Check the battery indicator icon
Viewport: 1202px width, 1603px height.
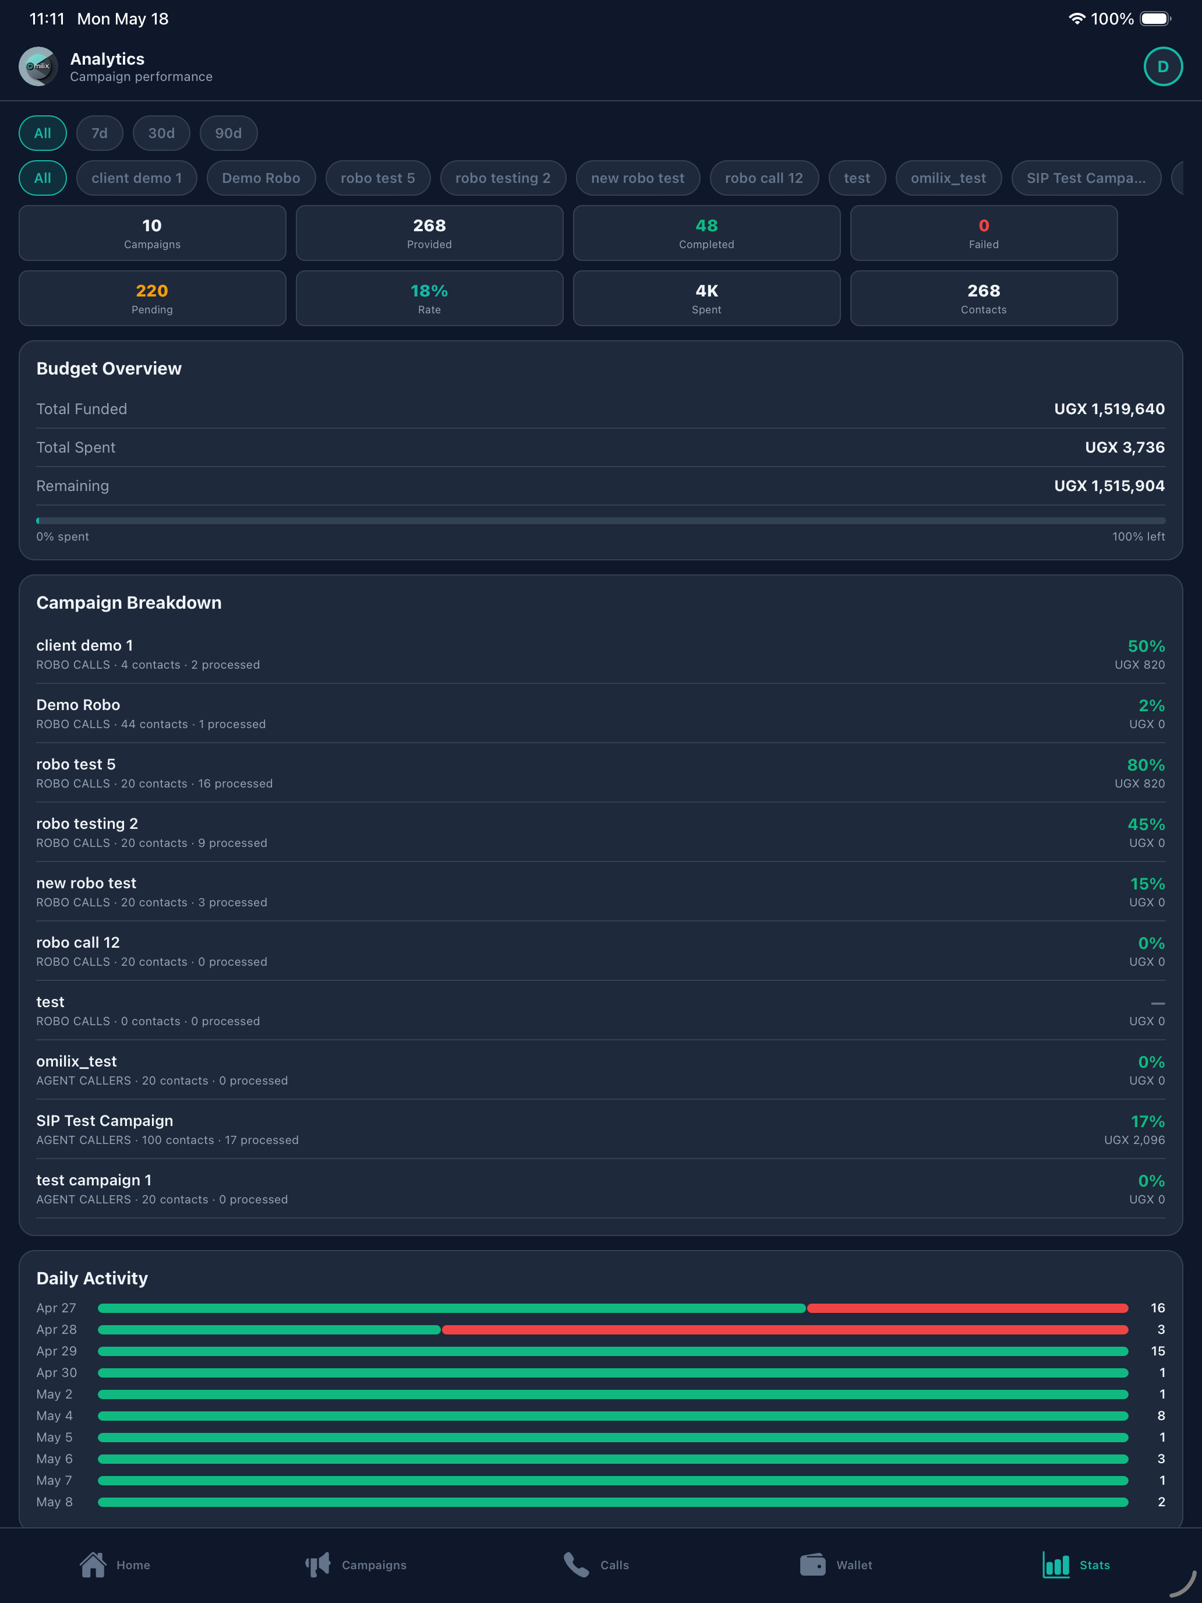(1155, 19)
